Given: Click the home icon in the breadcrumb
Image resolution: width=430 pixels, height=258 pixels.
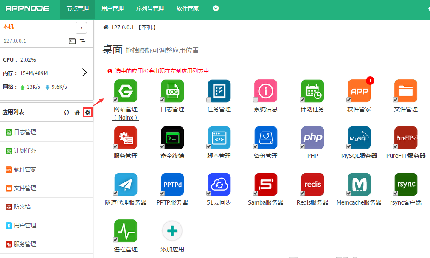Looking at the screenshot, I should [x=106, y=27].
